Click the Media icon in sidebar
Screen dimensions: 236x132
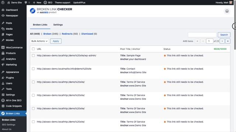pos(3,29)
